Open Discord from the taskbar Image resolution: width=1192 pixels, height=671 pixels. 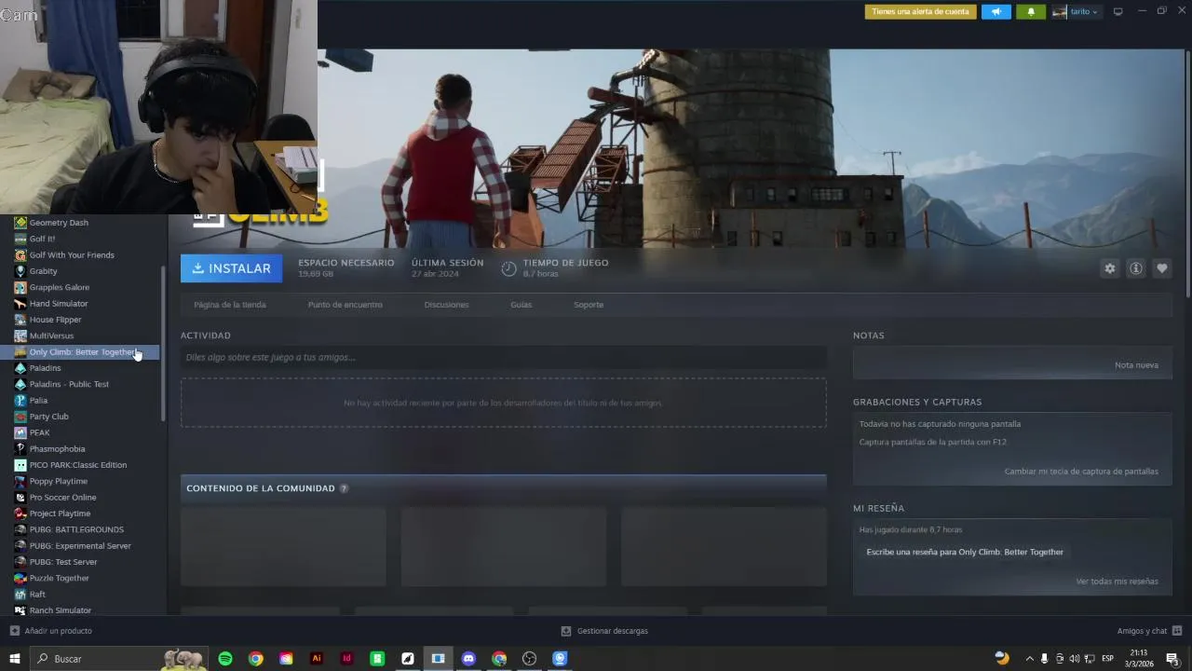tap(468, 659)
